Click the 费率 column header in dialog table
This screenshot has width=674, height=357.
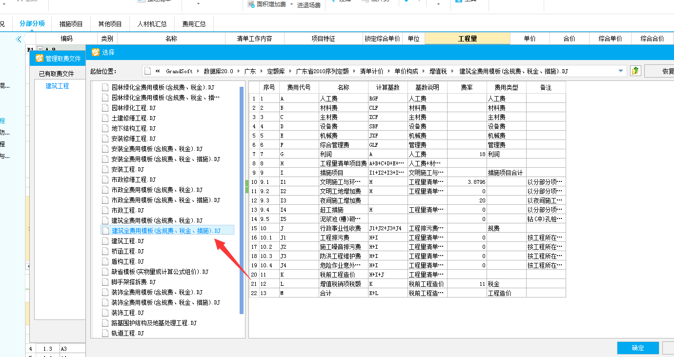click(x=467, y=88)
